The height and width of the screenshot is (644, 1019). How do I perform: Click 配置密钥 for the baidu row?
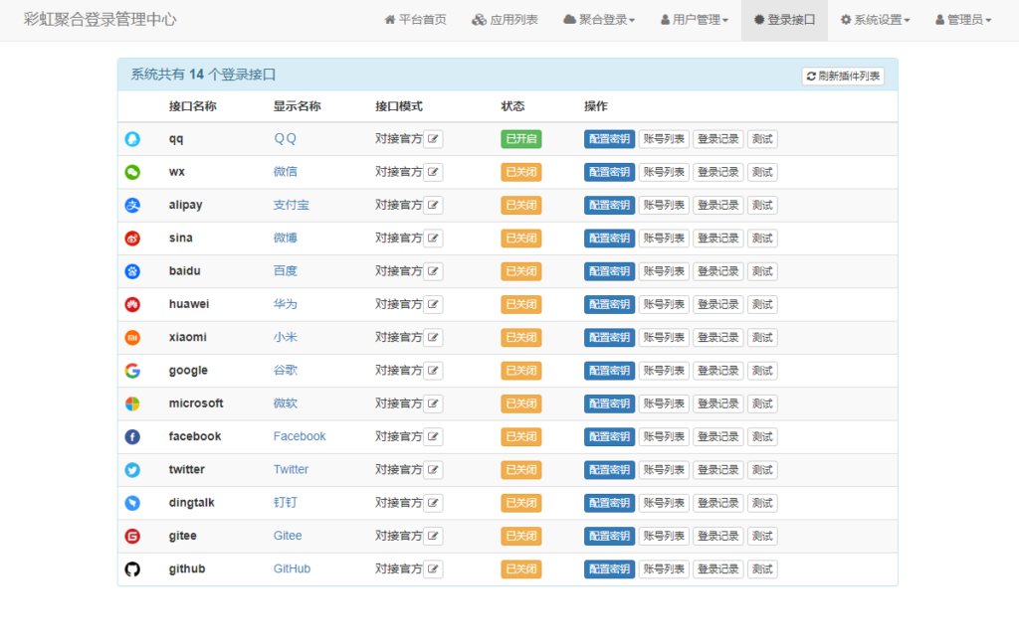click(x=609, y=271)
